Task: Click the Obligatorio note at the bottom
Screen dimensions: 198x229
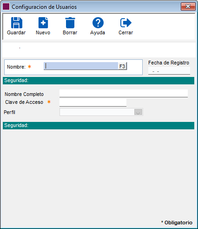Action: pos(177,223)
